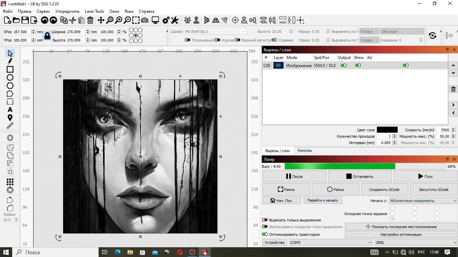Click the Пауза button
458x257 pixels.
(294, 176)
